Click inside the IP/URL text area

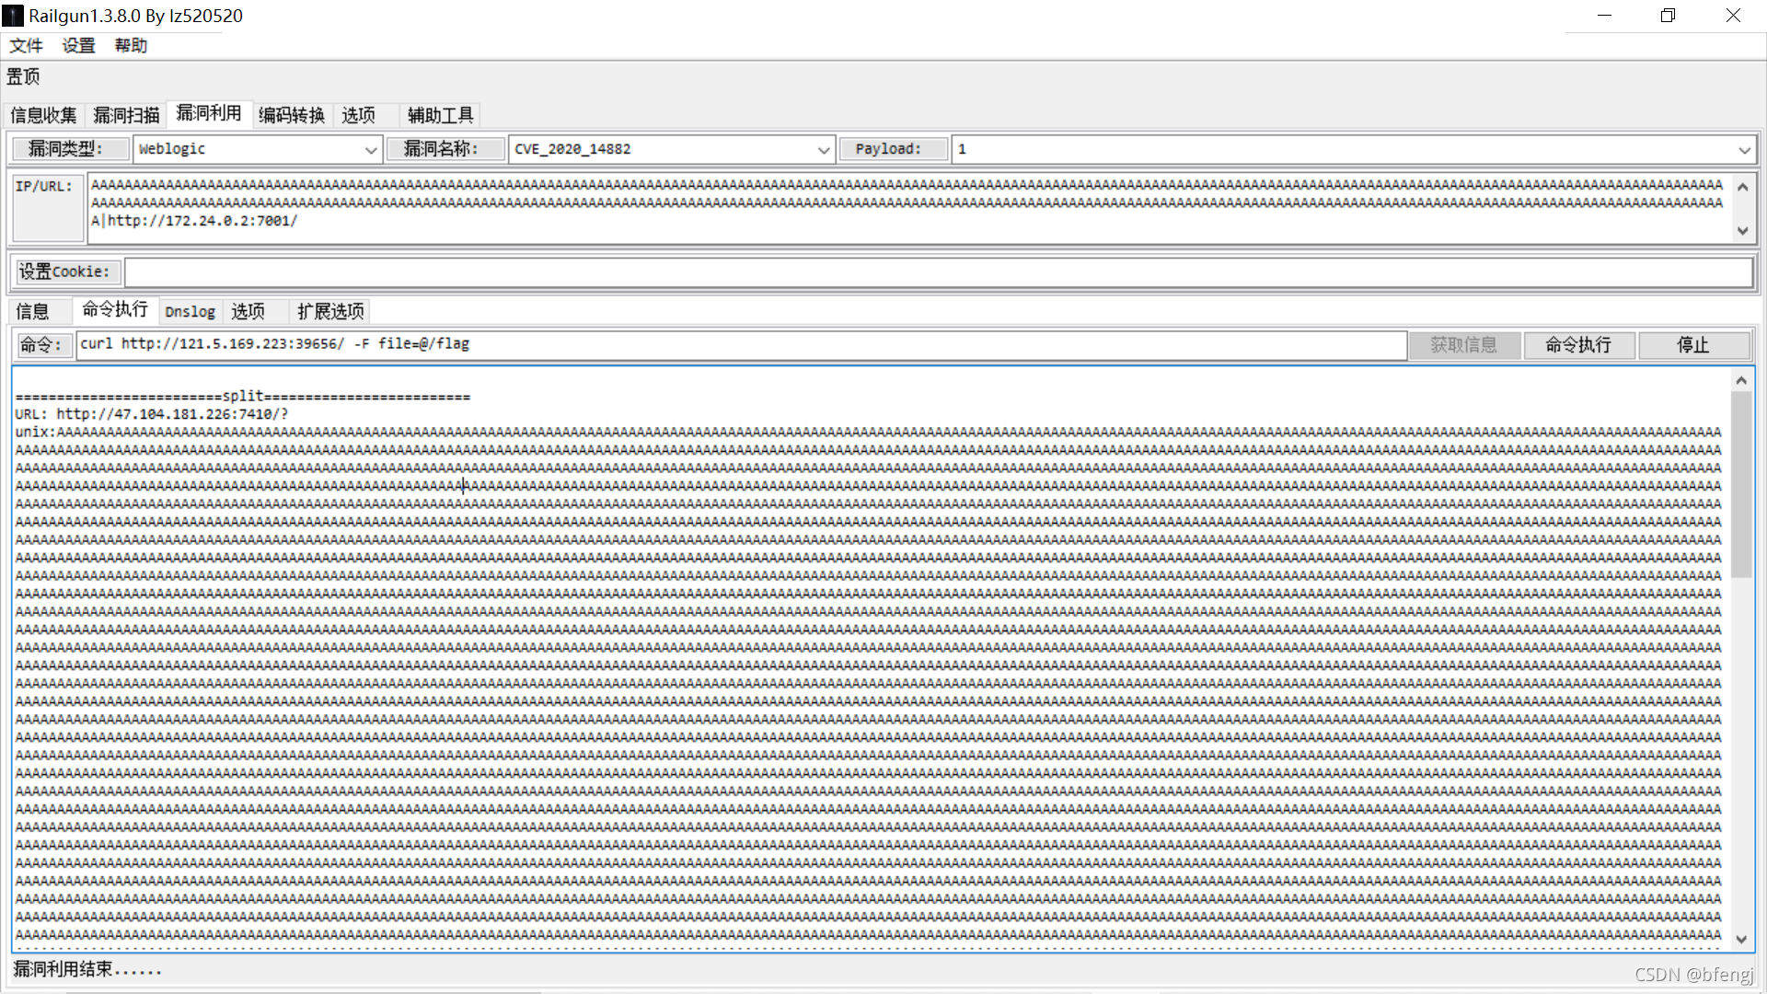click(x=910, y=208)
